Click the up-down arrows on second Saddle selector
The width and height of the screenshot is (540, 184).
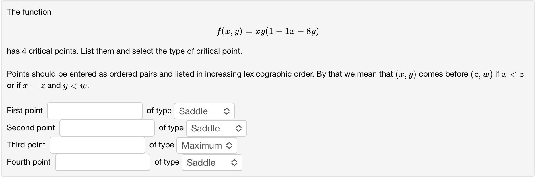238,128
